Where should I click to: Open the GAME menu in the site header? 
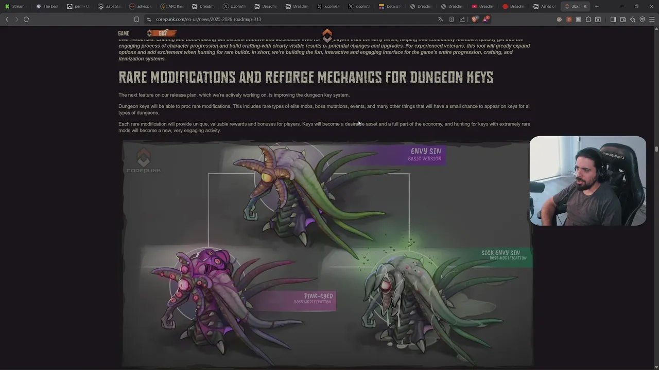pos(124,33)
